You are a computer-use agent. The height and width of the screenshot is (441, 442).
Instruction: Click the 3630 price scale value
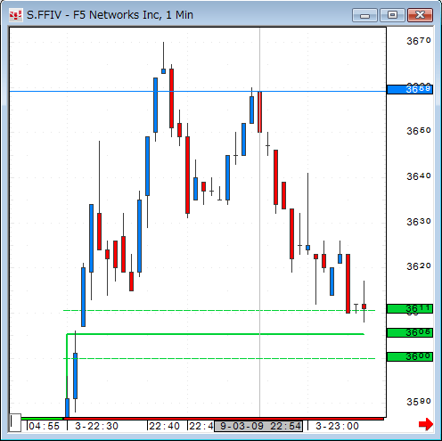pos(419,222)
